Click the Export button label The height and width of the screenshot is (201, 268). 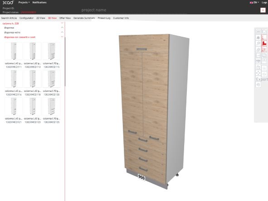point(262,79)
